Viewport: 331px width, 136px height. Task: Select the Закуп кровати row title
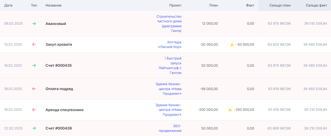click(59, 44)
